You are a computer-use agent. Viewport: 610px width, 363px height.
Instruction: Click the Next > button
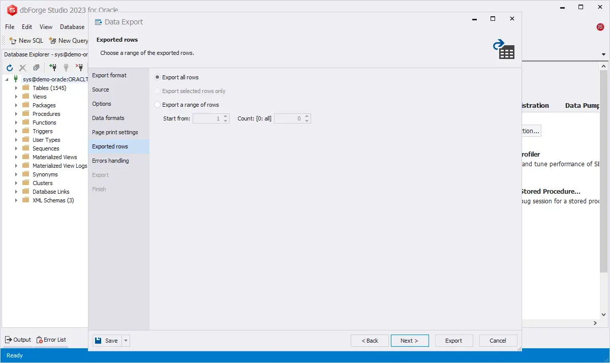coord(409,341)
